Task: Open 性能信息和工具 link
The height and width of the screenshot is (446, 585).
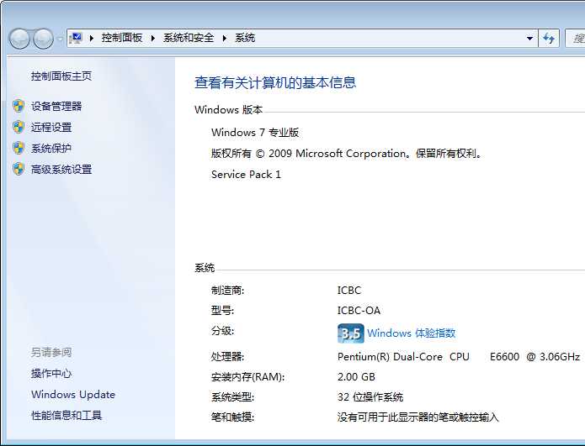Action: click(66, 415)
